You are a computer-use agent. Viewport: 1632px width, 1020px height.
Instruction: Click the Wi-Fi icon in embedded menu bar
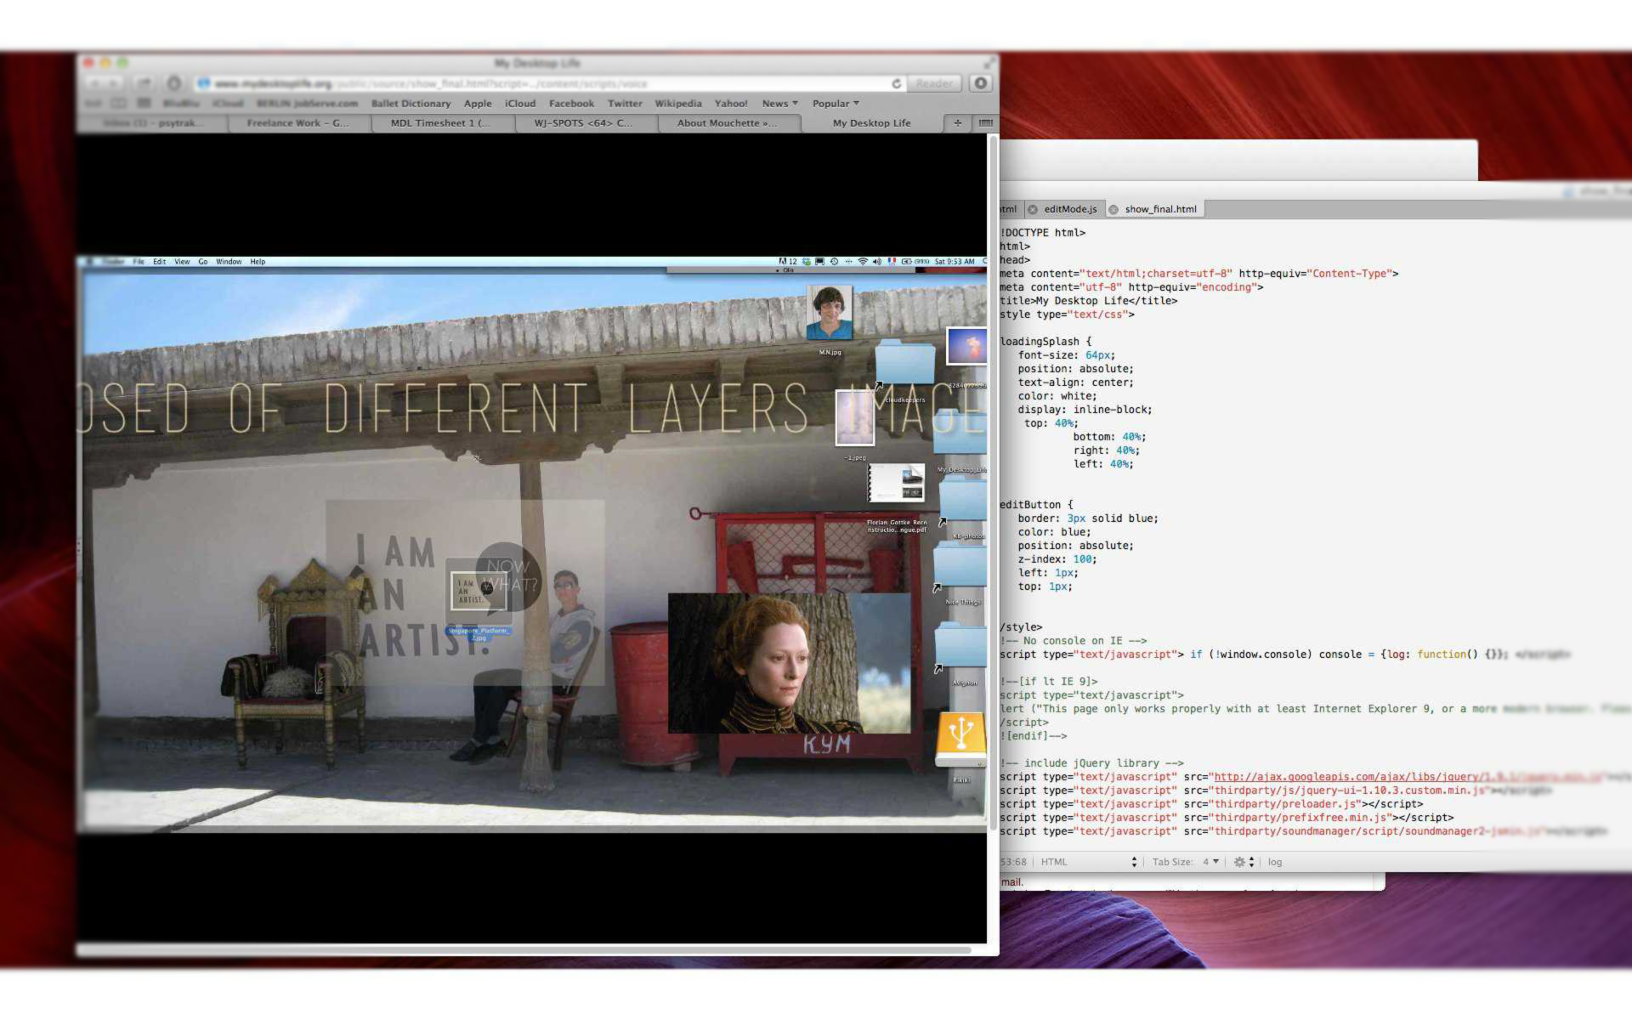863,262
